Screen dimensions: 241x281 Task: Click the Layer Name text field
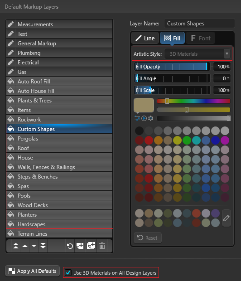(x=199, y=24)
